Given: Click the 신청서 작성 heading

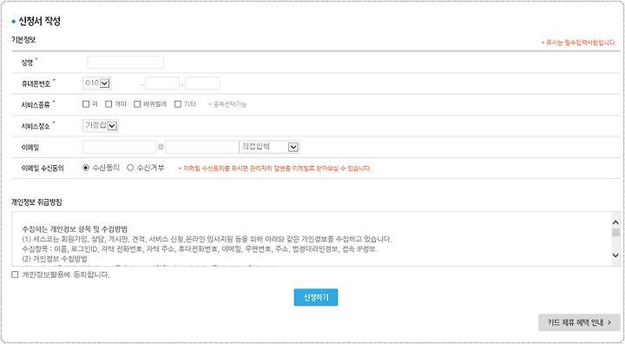Looking at the screenshot, I should 39,22.
